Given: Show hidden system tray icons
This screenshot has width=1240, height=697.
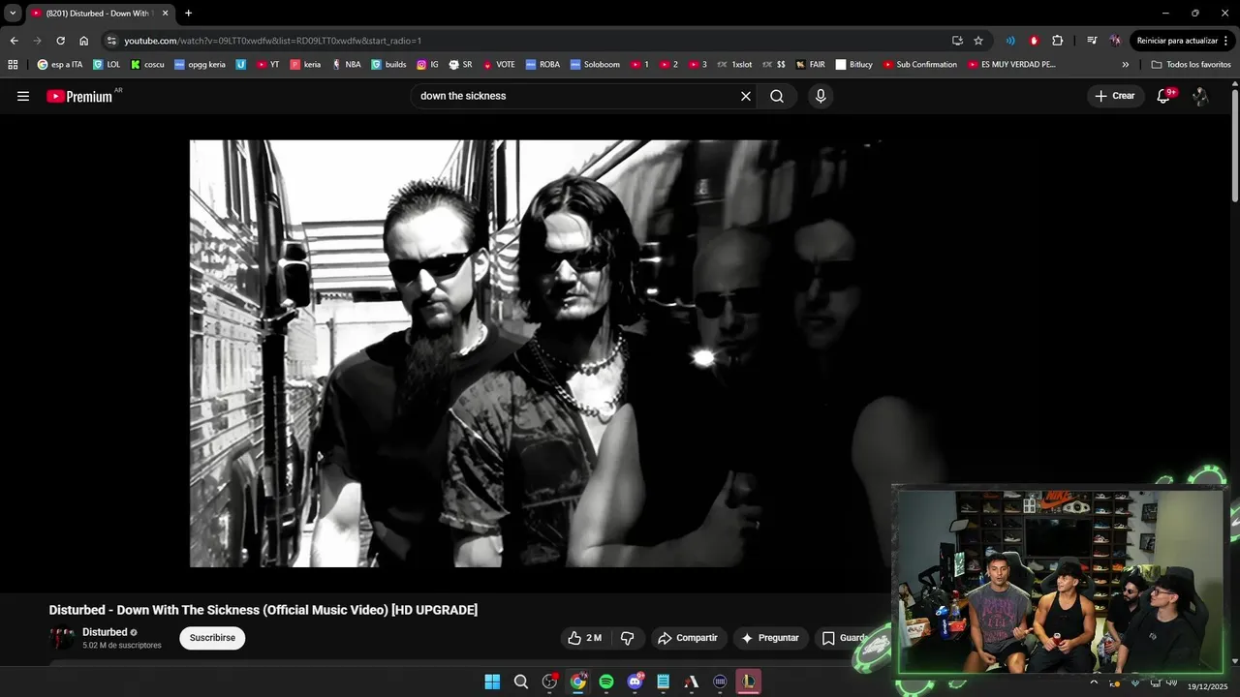Looking at the screenshot, I should point(1094,682).
